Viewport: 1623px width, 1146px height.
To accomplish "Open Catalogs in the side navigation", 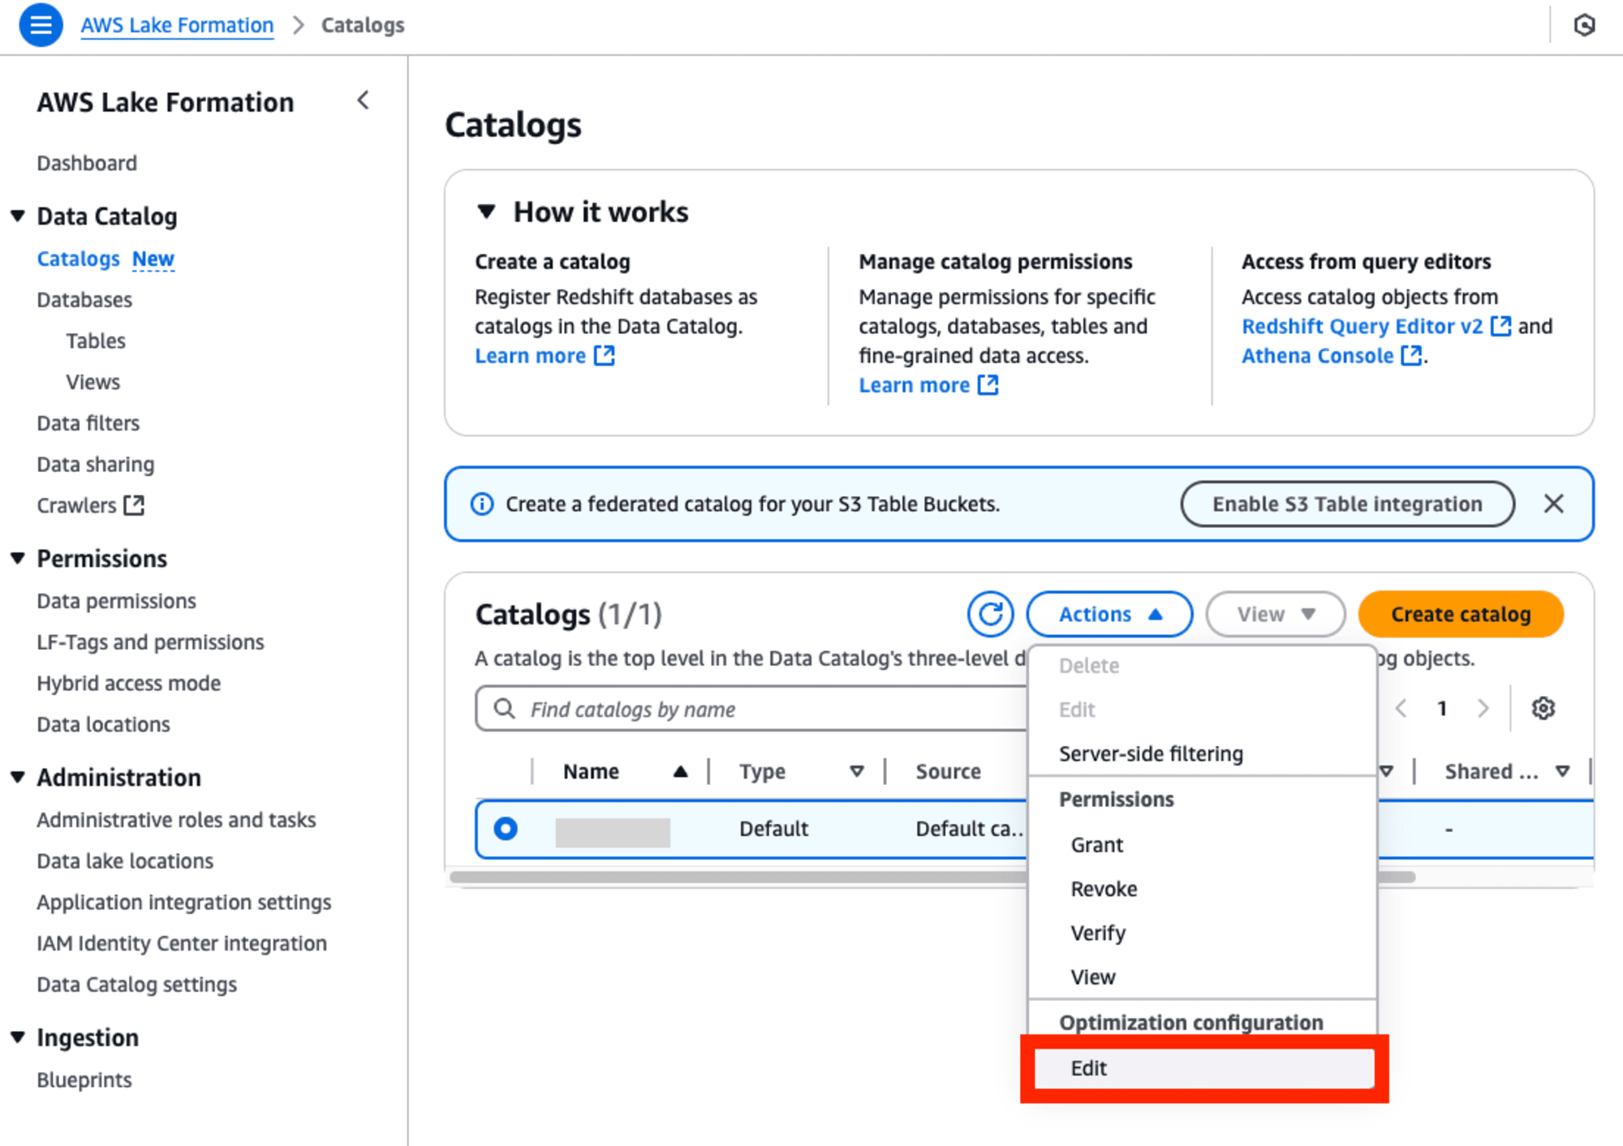I will click(x=78, y=259).
